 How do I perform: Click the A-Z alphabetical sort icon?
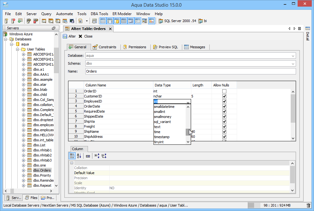[x=79, y=156]
